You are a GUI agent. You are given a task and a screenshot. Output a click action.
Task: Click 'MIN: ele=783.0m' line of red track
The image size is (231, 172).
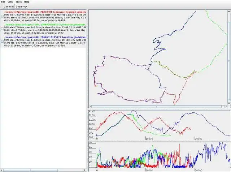point(45,15)
